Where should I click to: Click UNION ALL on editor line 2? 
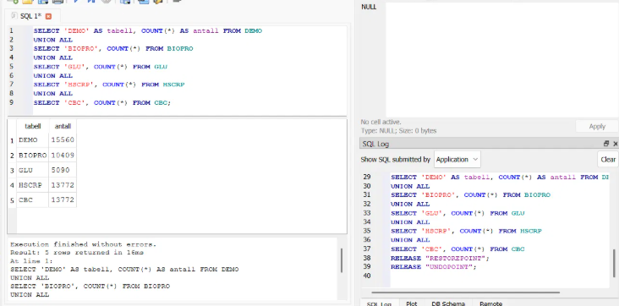[53, 40]
